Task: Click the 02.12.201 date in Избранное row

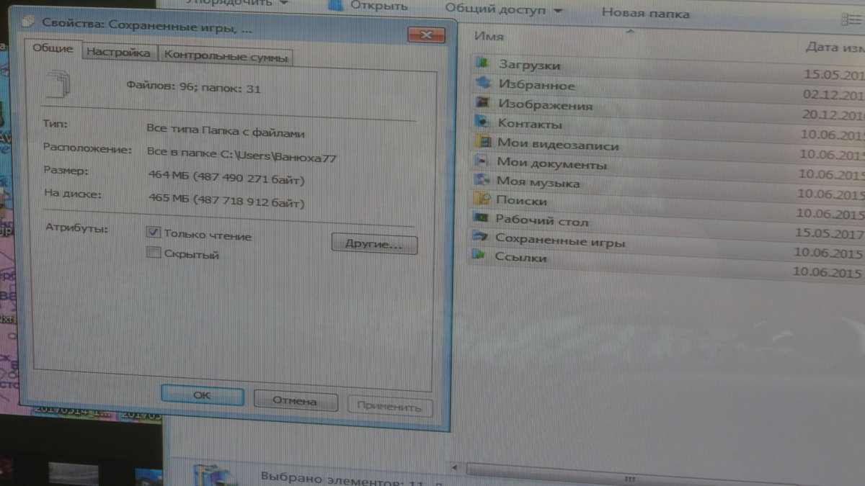Action: point(834,94)
